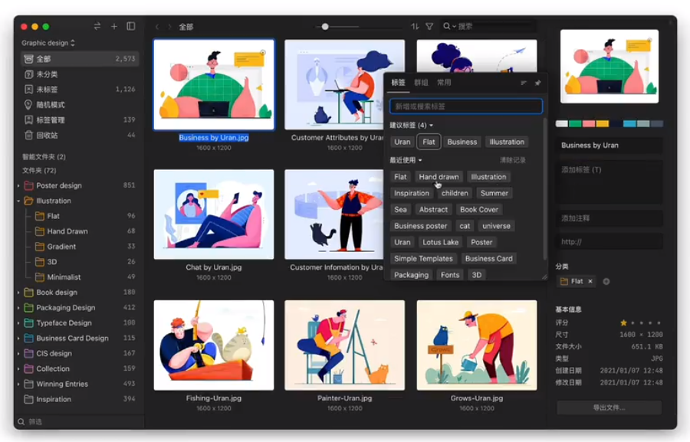Open the Hand Drawn subfolder
690x442 pixels.
click(x=67, y=231)
